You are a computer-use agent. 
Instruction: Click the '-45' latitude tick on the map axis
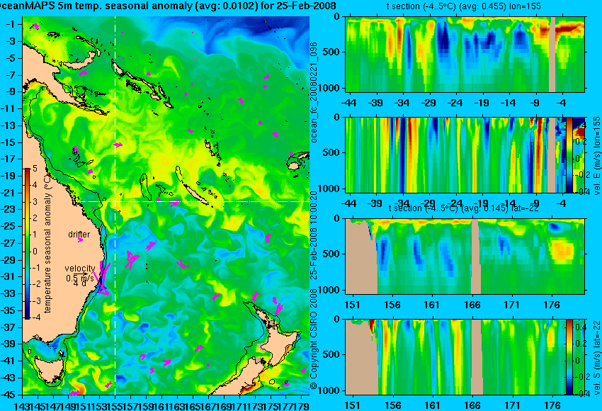point(8,395)
